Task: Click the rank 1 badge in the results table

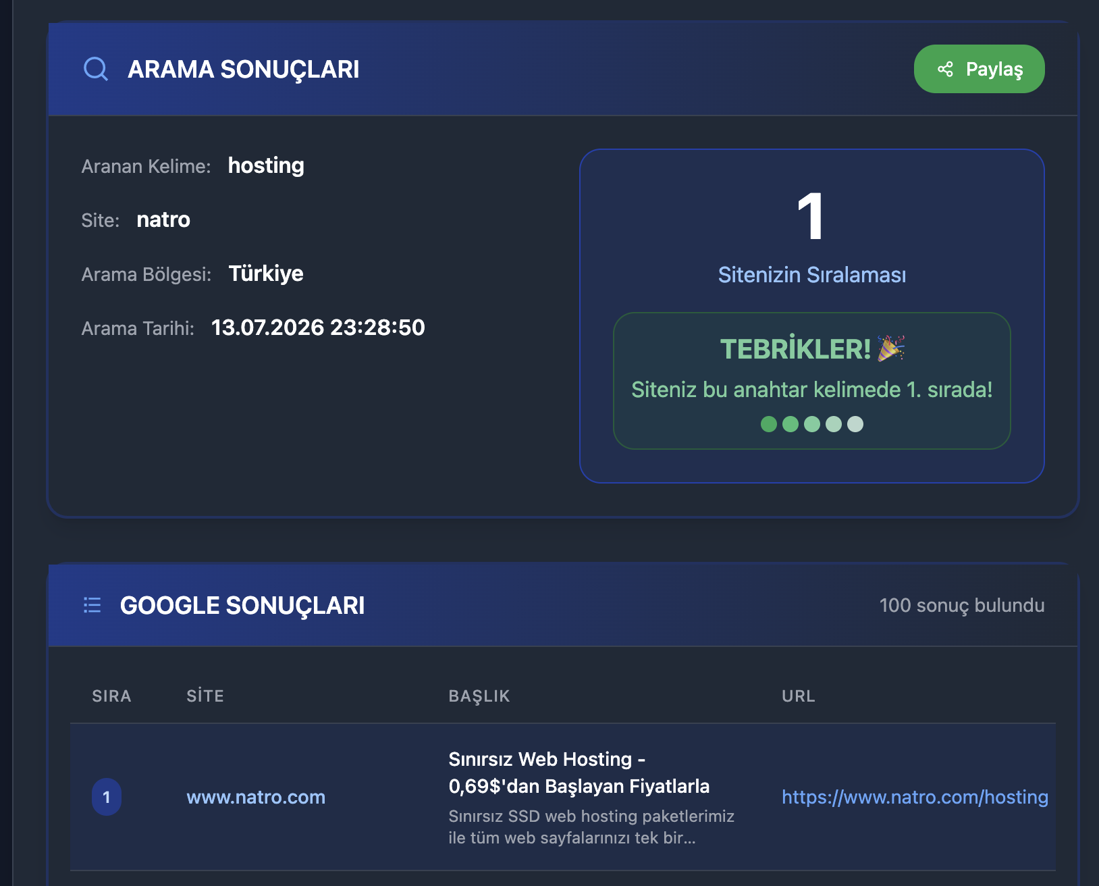Action: (107, 797)
